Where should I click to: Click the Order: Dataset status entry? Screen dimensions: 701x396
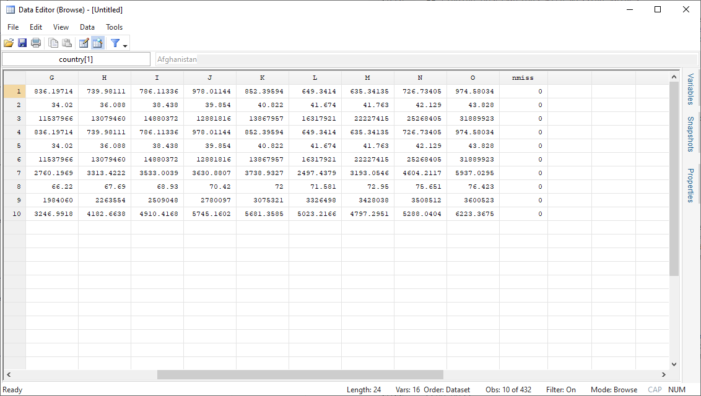[x=446, y=390]
